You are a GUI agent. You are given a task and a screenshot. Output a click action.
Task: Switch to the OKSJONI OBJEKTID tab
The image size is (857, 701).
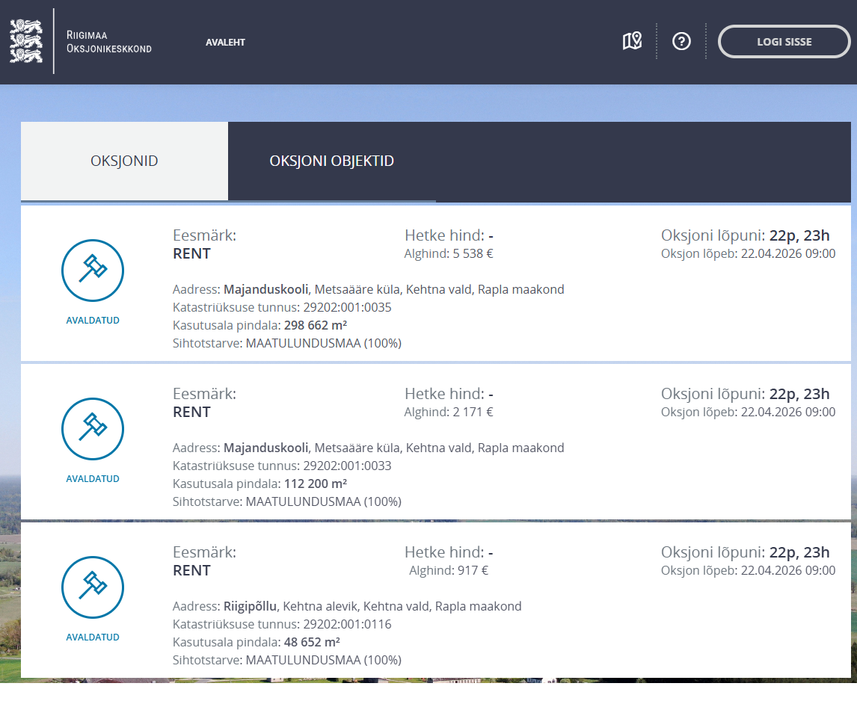[331, 161]
